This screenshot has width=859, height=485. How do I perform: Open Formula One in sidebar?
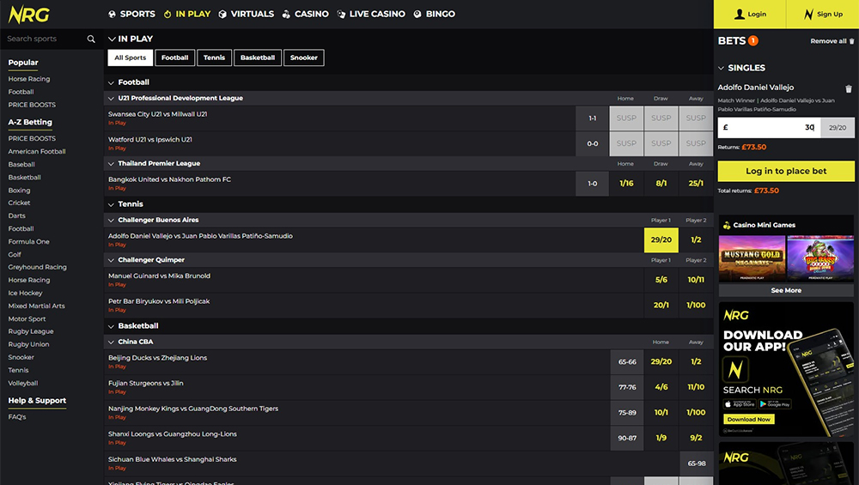pos(28,241)
